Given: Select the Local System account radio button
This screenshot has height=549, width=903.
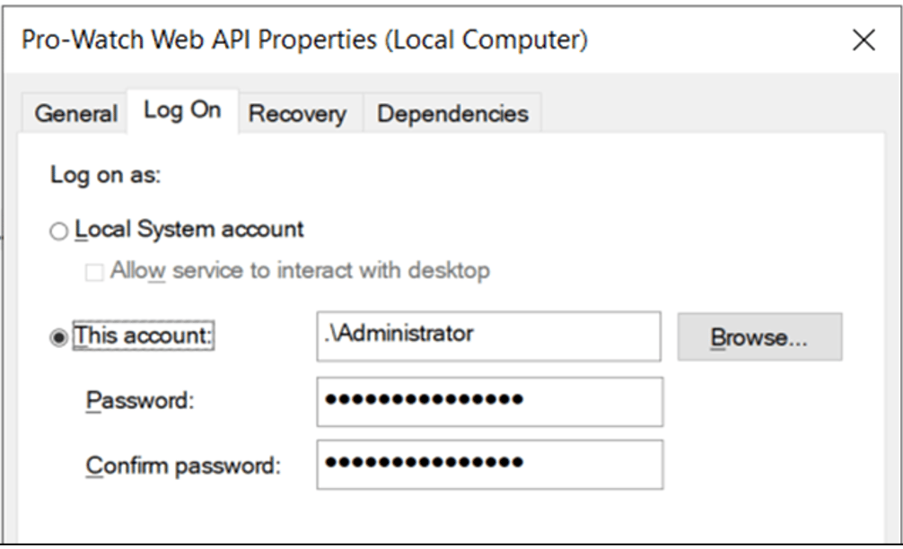Looking at the screenshot, I should tap(58, 231).
